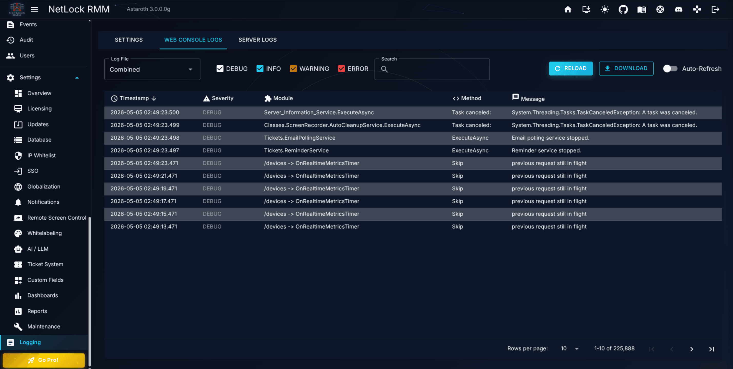Viewport: 733px width, 369px height.
Task: Sort by Timestamp column header
Action: (134, 98)
